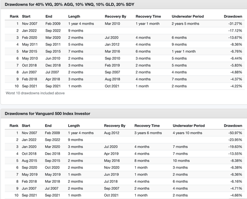The width and height of the screenshot is (247, 199).
Task: Click the -13.67% drawdown value
Action: tap(235, 37)
